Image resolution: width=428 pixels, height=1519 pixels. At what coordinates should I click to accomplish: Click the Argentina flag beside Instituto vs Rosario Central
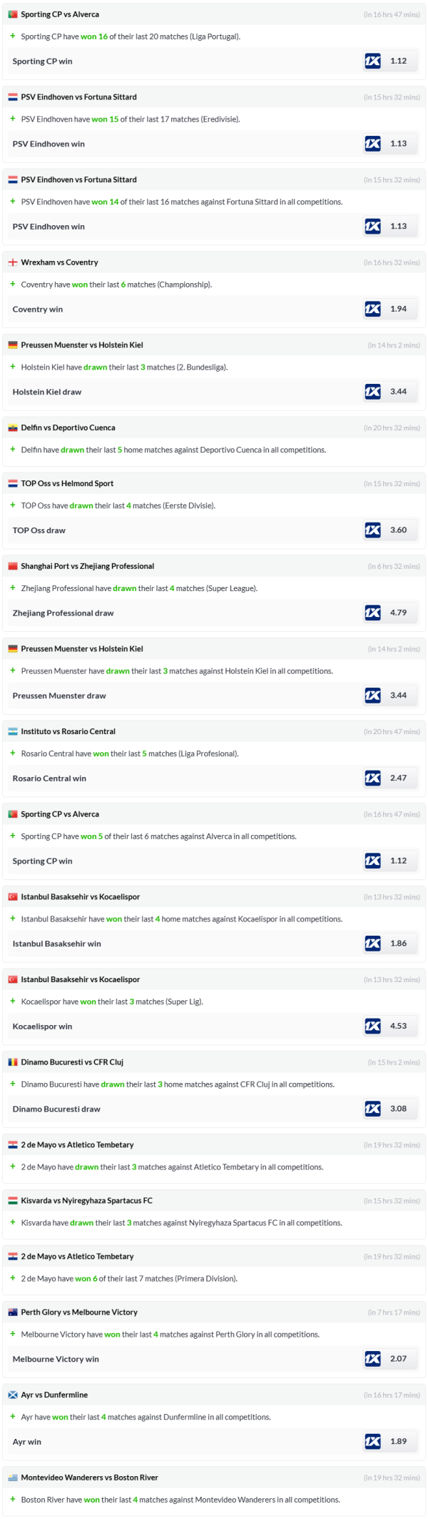(x=13, y=731)
